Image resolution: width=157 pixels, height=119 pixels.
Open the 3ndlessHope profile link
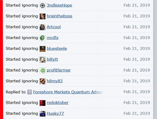coord(59,5)
